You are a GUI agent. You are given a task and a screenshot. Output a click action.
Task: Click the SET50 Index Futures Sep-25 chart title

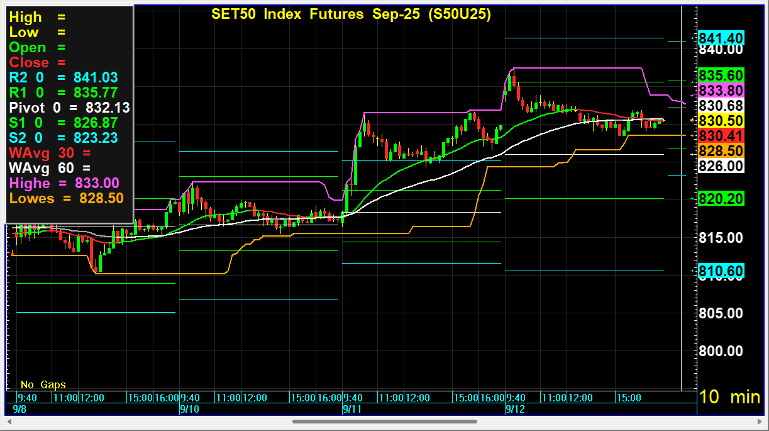(x=351, y=14)
